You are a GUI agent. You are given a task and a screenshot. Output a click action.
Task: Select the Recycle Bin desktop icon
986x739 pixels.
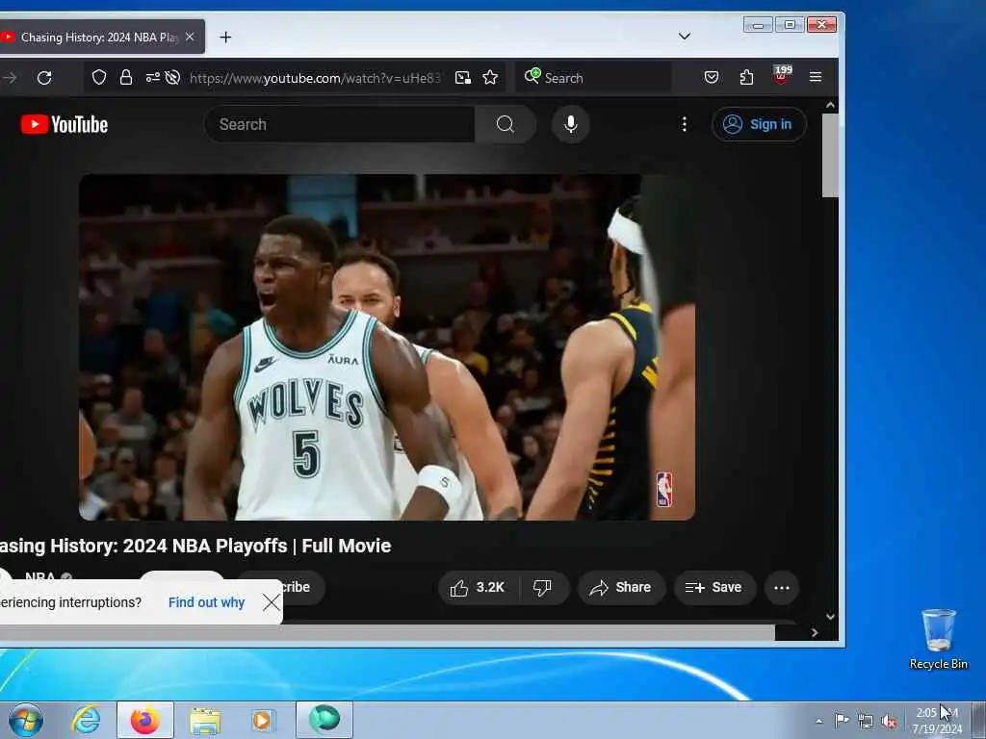point(938,639)
